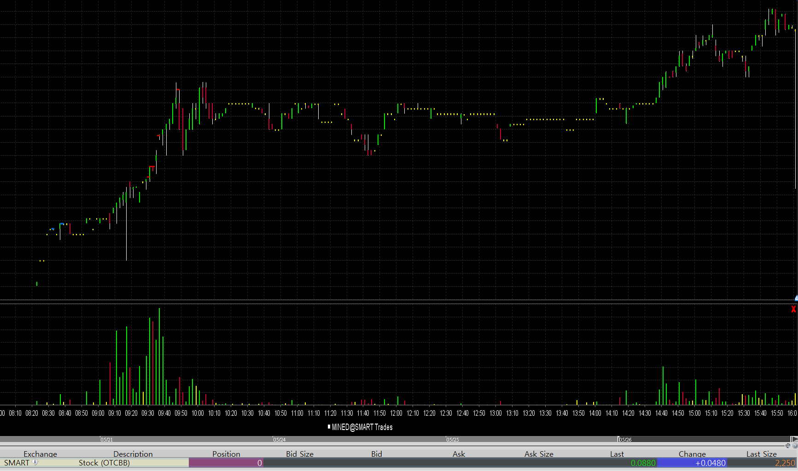Click the MINED@SMART Trades legend marker
798x471 pixels.
click(329, 427)
